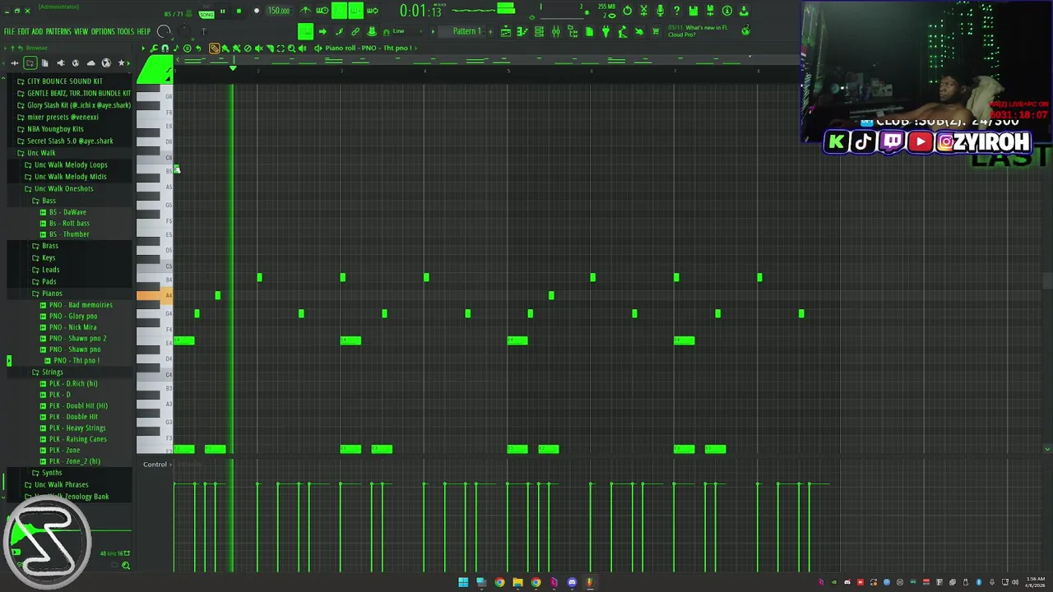
Task: Open the EDIT menu
Action: [24, 31]
